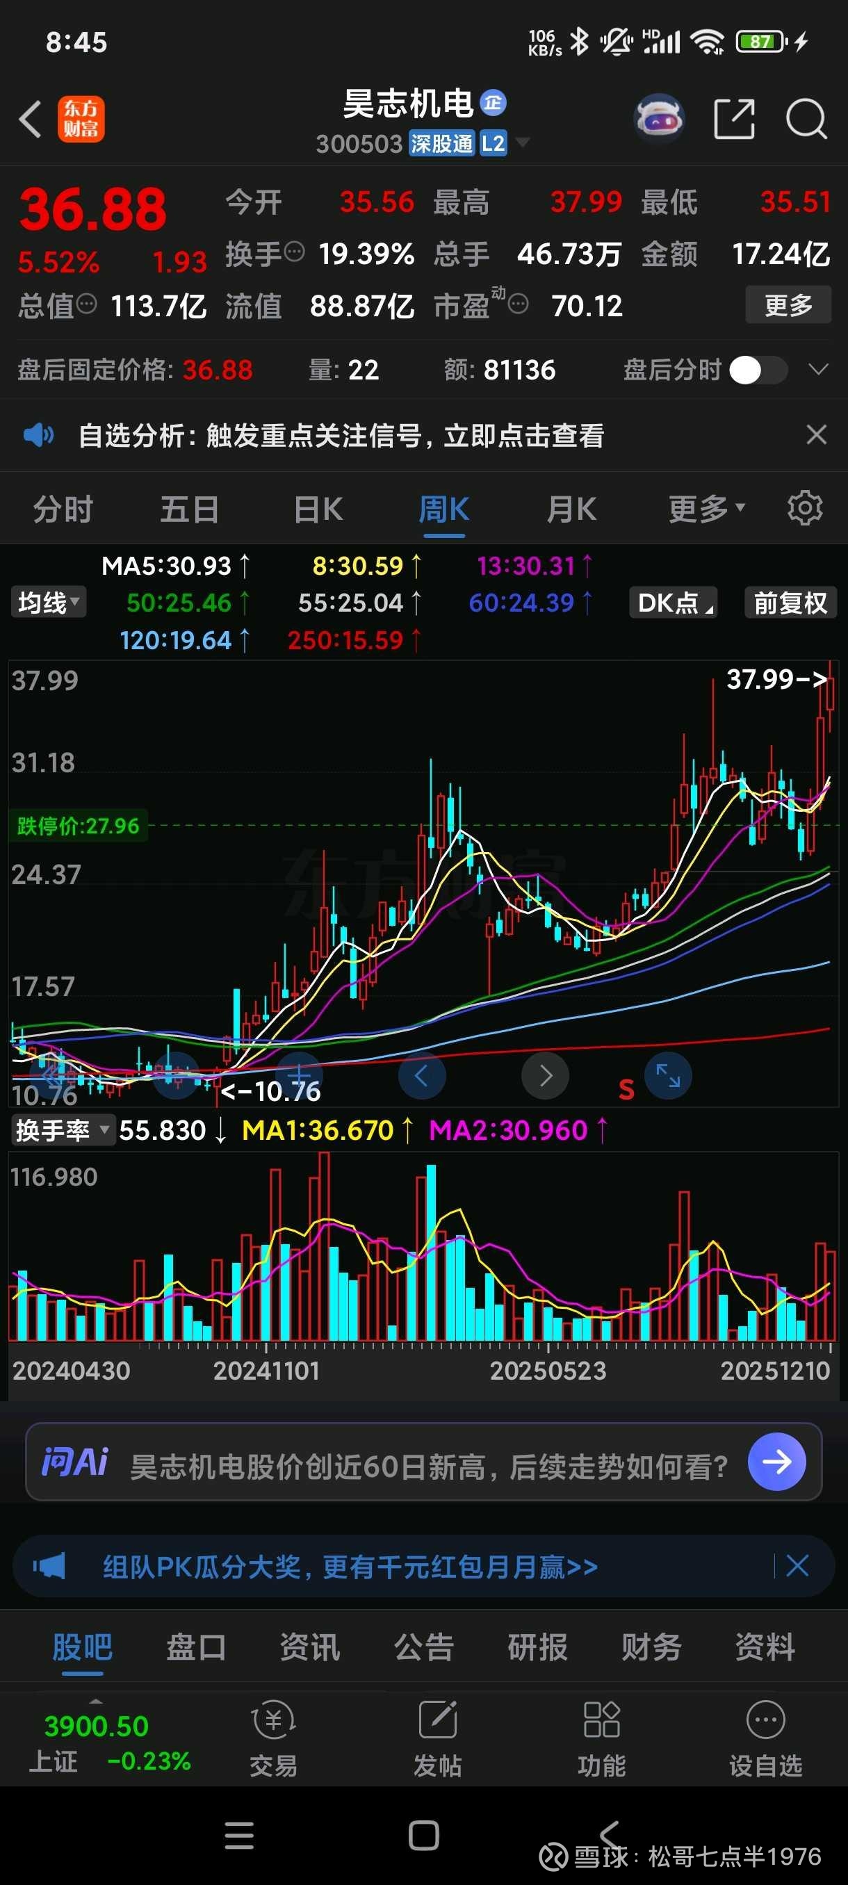Open the Eastmoney orange logo
This screenshot has width=848, height=1885.
click(x=81, y=119)
